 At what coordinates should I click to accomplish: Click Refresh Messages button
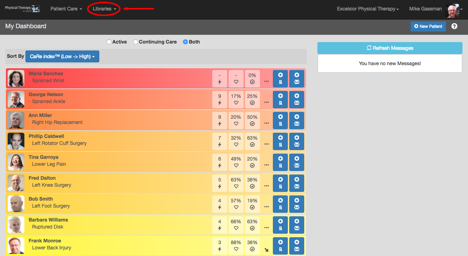pos(390,48)
